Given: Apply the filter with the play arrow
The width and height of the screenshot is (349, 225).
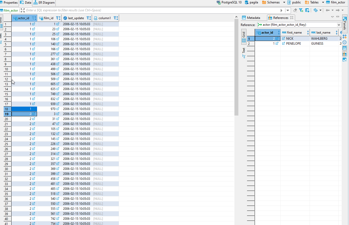Looking at the screenshot, I should click(281, 10).
